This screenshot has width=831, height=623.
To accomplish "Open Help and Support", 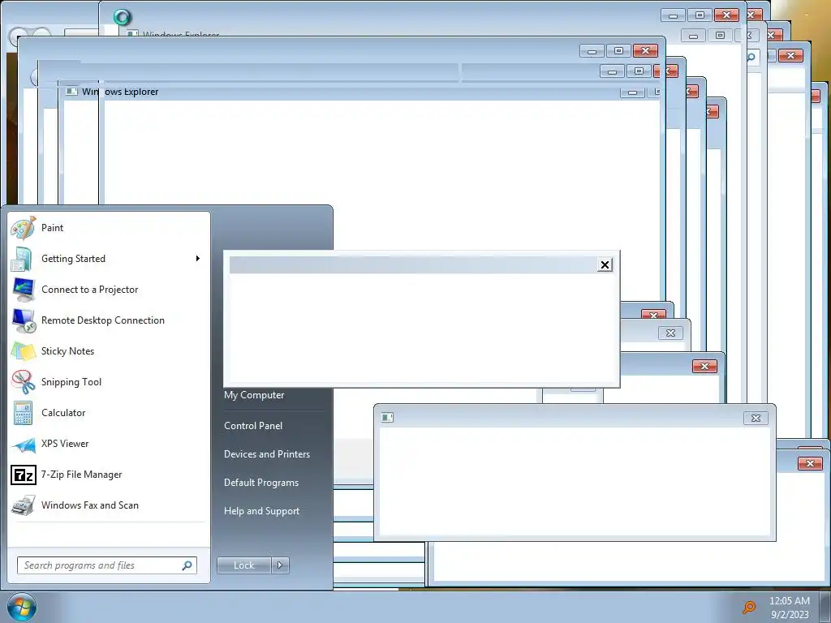I will tap(262, 511).
